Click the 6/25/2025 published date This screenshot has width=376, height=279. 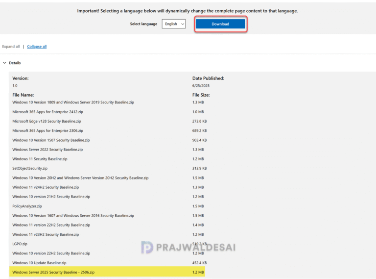201,86
